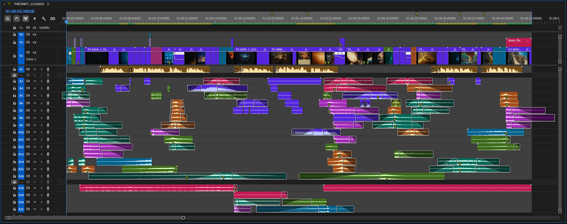Mute audio track A1
The height and width of the screenshot is (224, 567).
coord(35,69)
